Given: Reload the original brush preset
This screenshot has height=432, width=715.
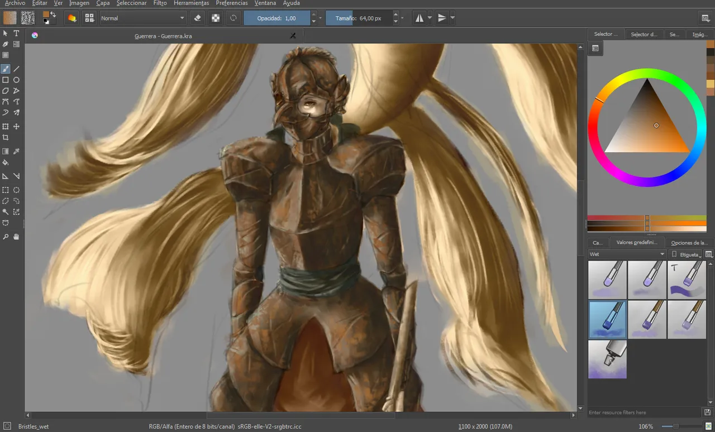Looking at the screenshot, I should click(x=233, y=18).
